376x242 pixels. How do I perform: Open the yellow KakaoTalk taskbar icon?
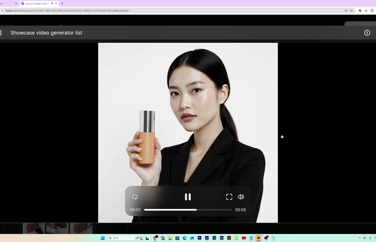click(258, 238)
